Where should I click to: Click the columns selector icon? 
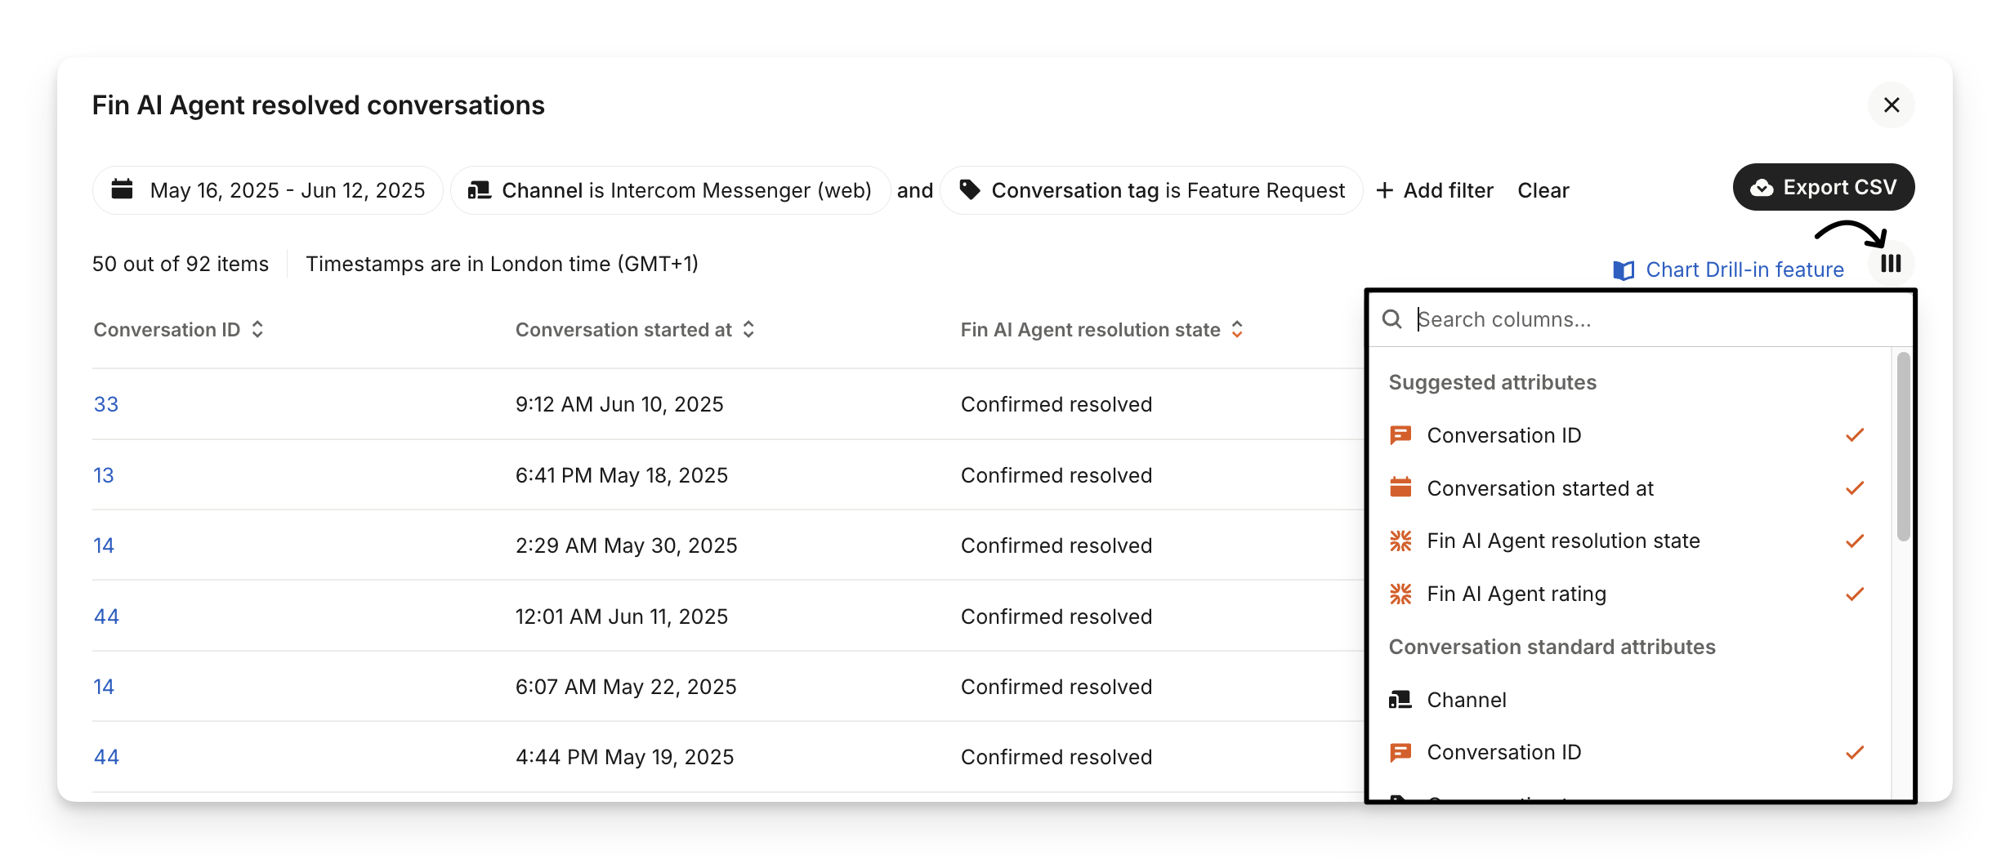tap(1891, 264)
